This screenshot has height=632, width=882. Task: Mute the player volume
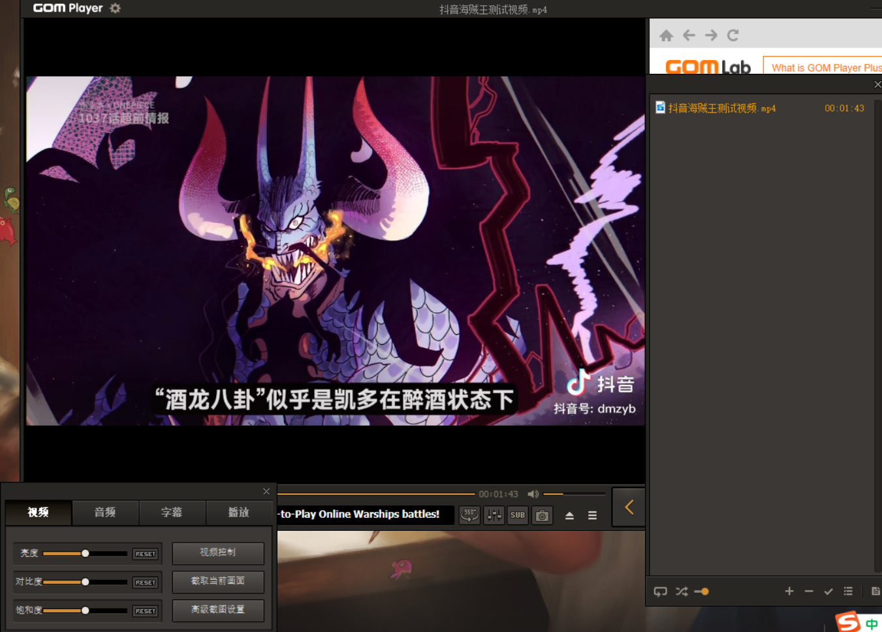pos(533,494)
